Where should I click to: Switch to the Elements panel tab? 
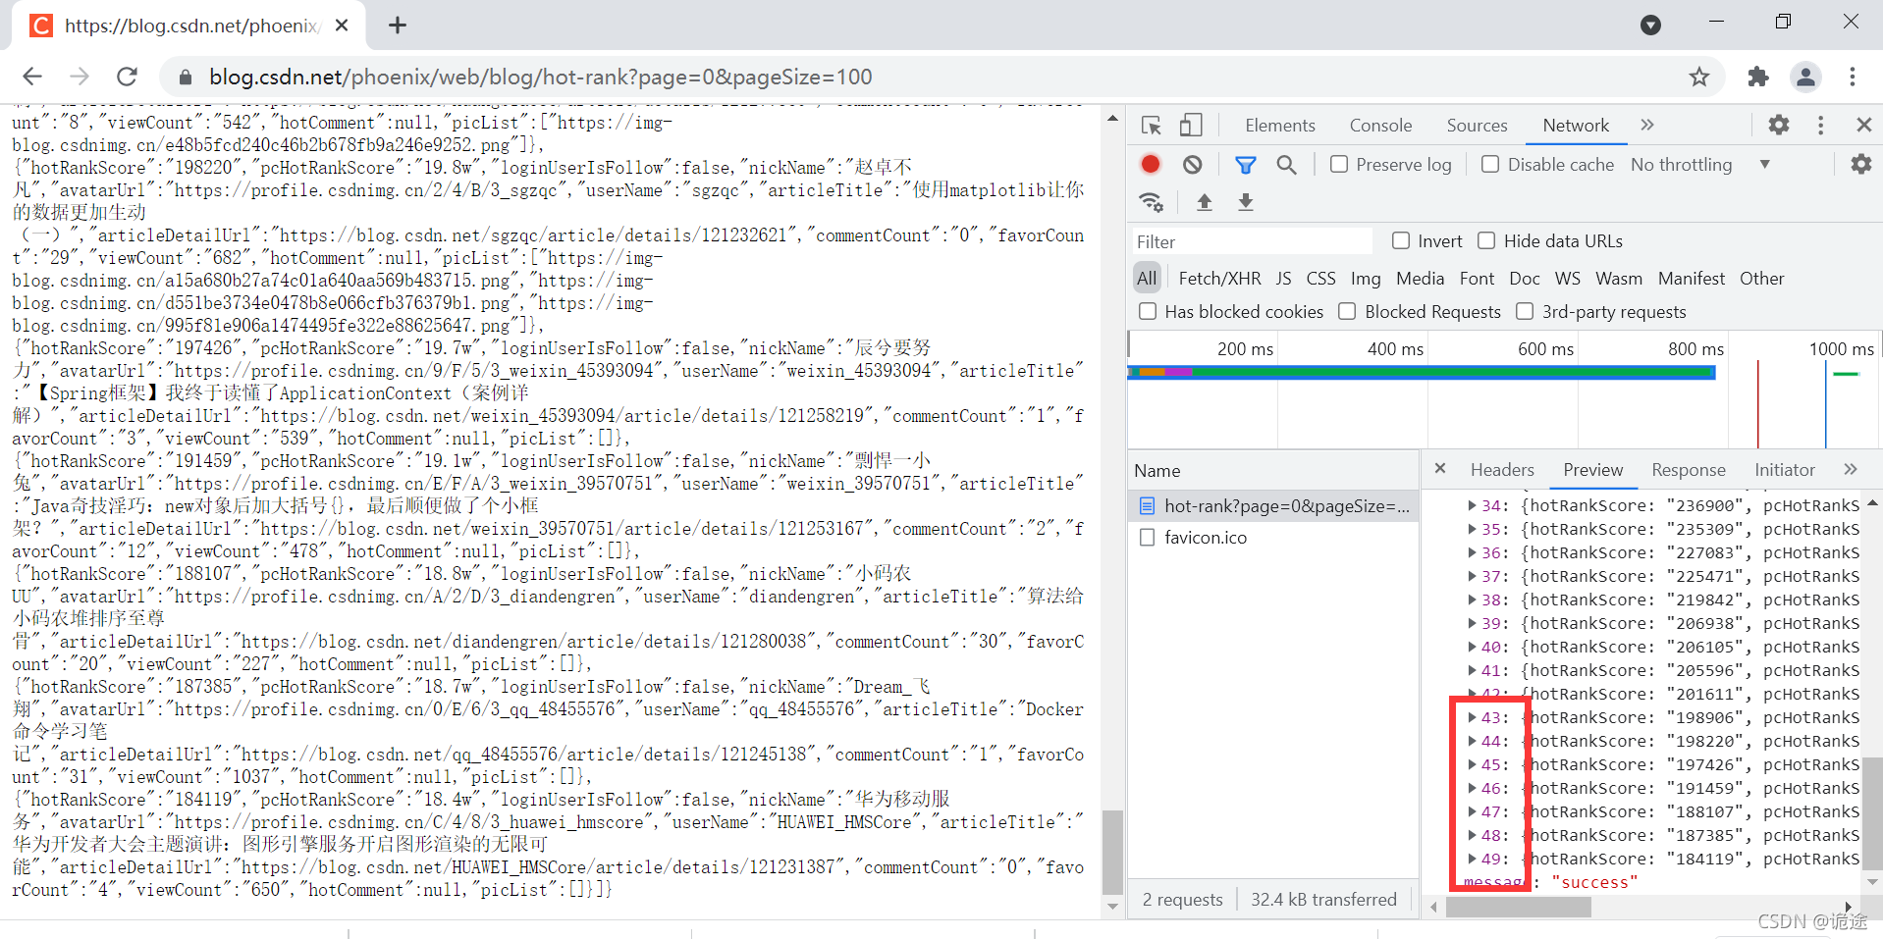click(x=1280, y=126)
